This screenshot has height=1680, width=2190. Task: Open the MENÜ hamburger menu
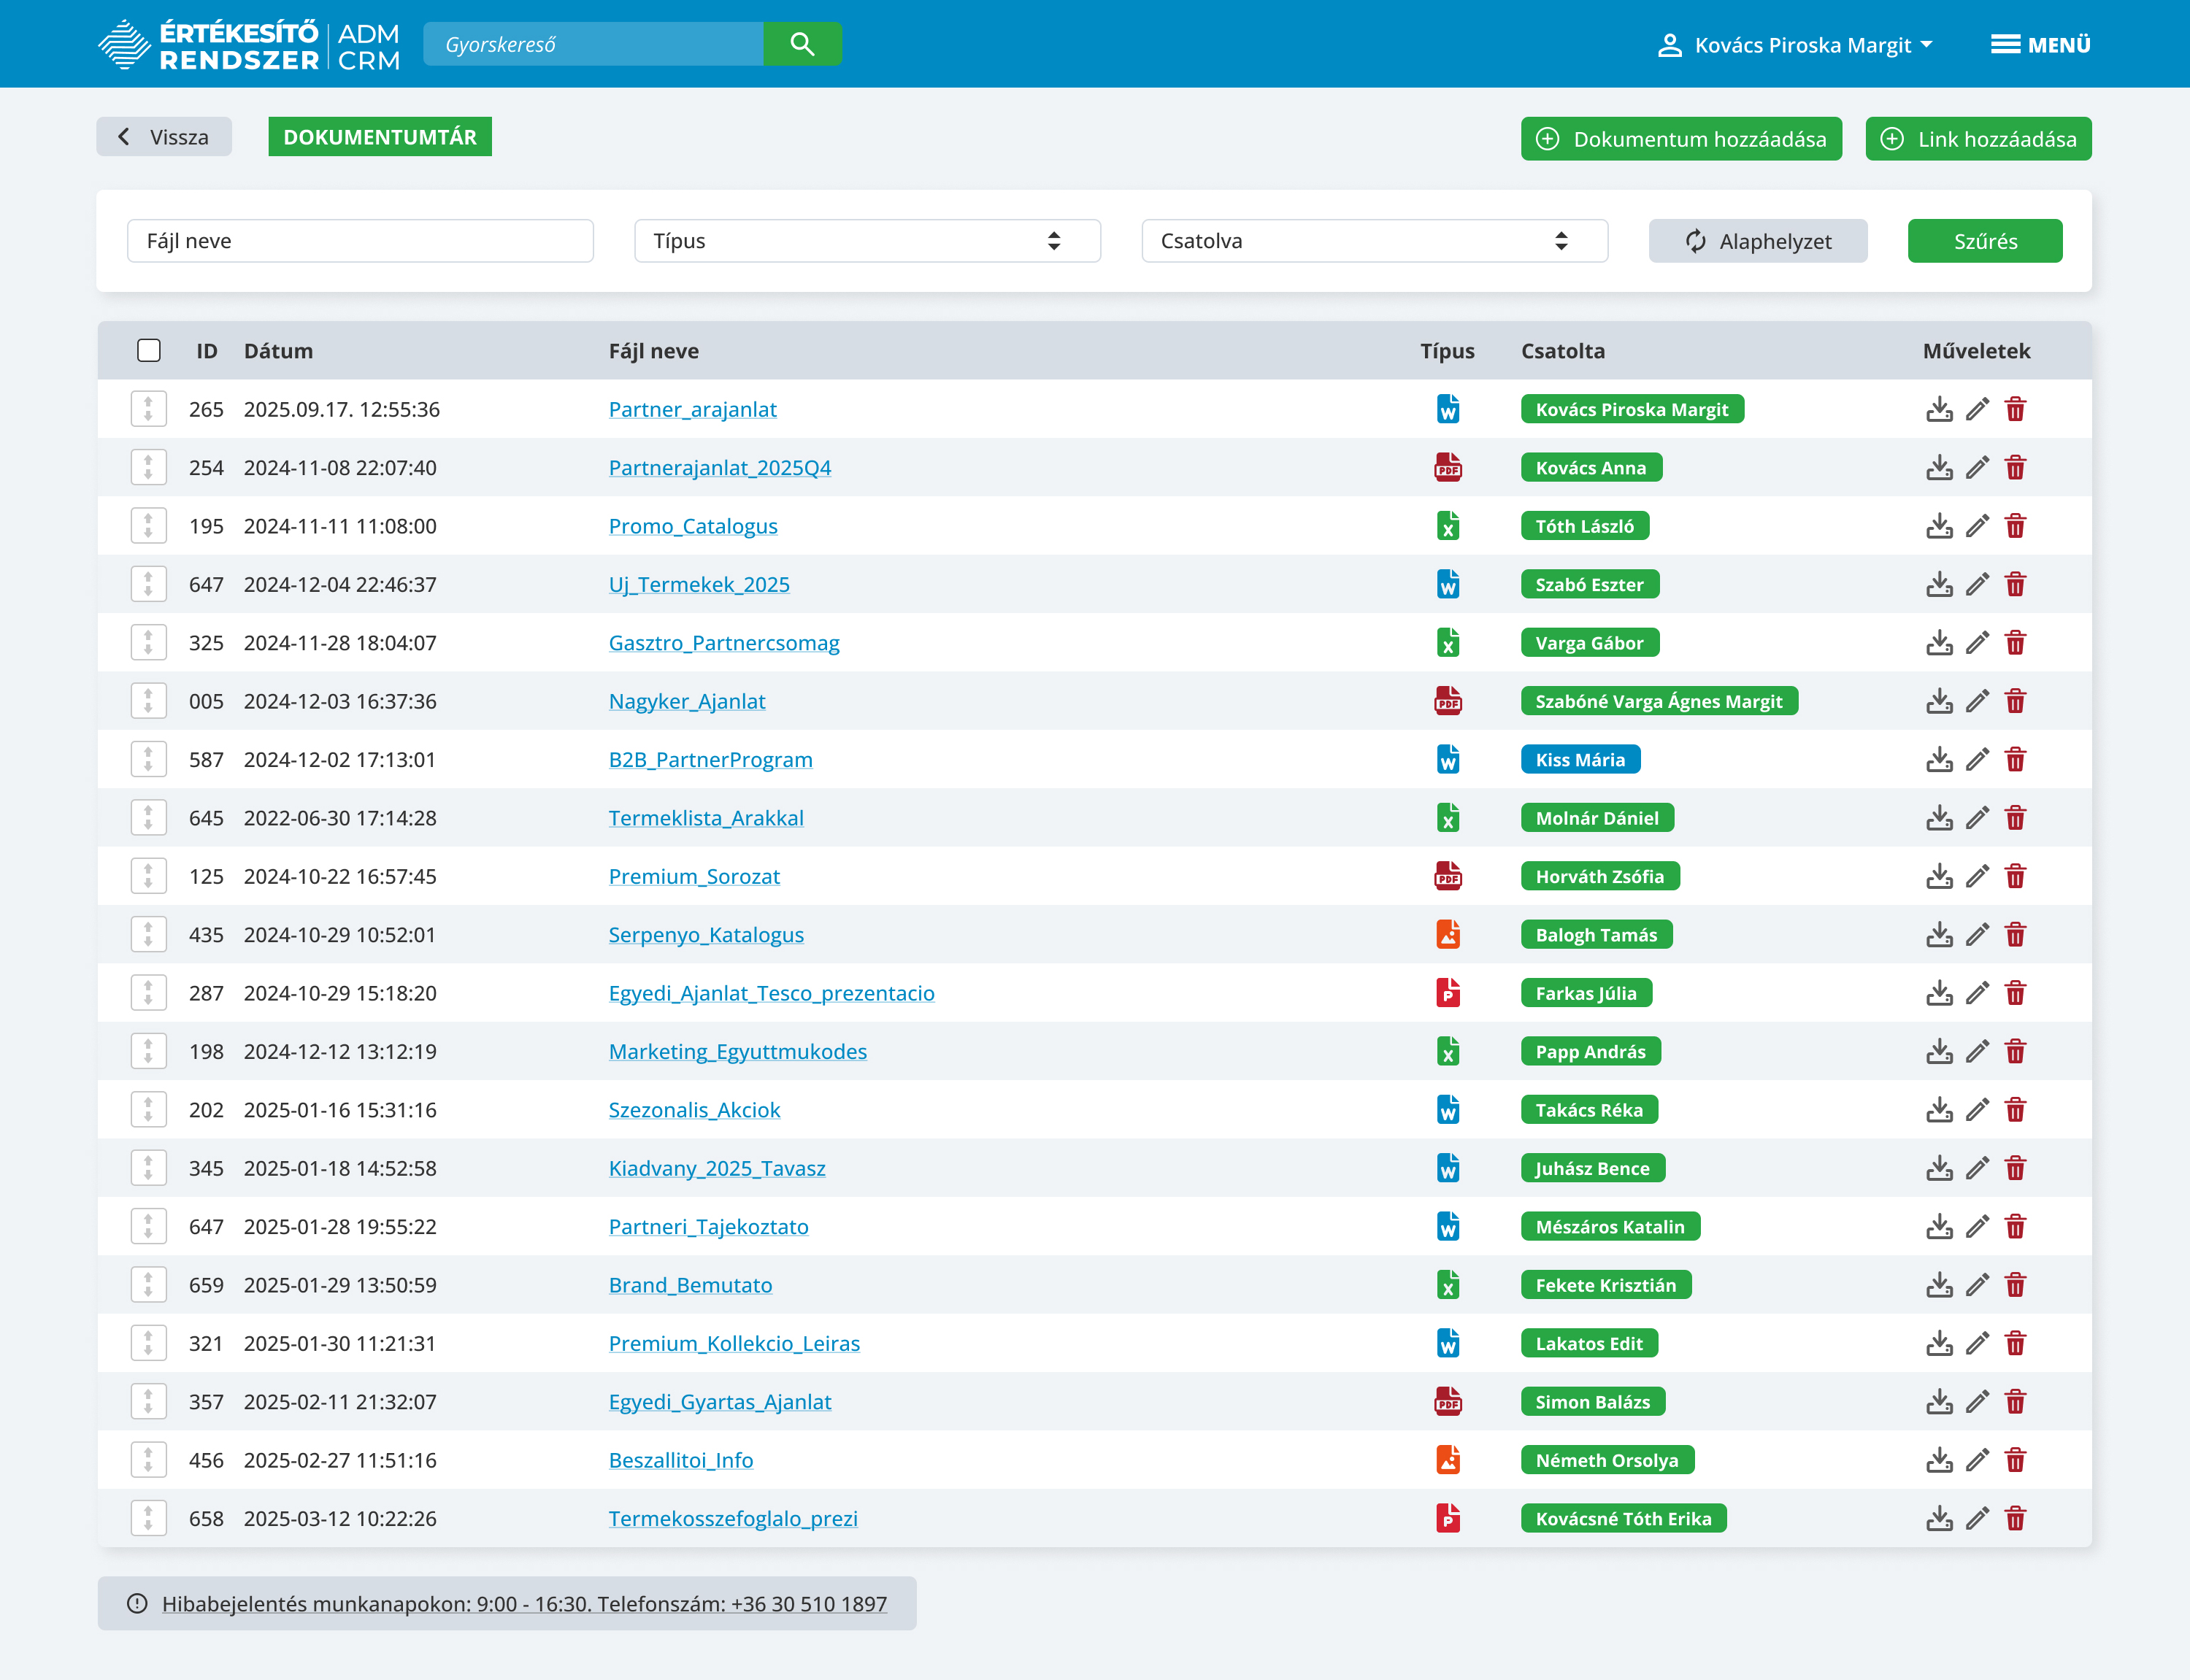click(x=2040, y=45)
